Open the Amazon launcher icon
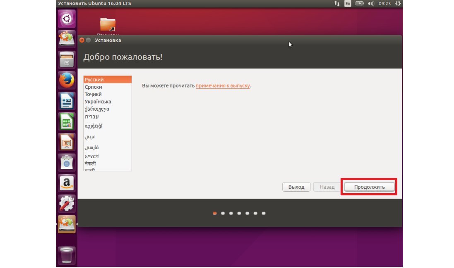 click(x=67, y=183)
